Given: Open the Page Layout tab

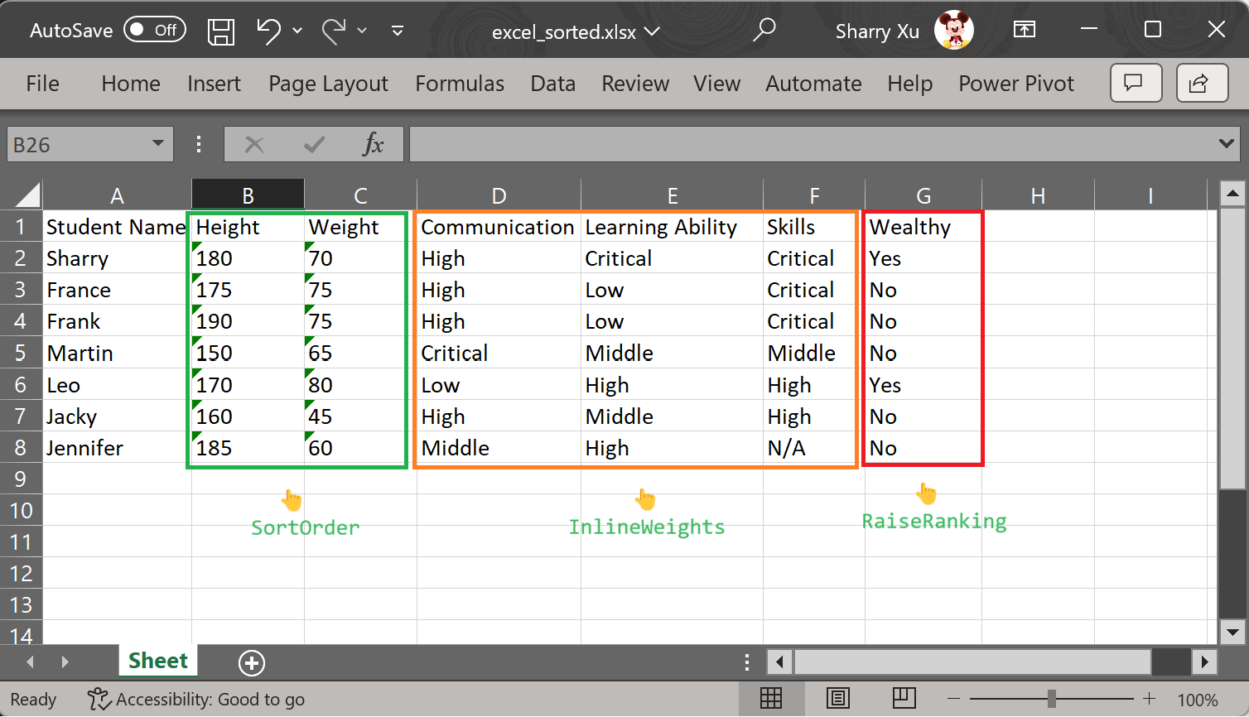Looking at the screenshot, I should click(328, 84).
